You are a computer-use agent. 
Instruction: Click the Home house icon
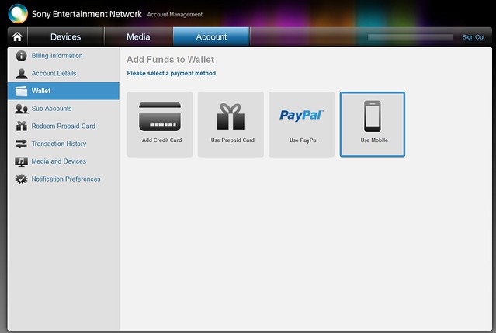(17, 37)
